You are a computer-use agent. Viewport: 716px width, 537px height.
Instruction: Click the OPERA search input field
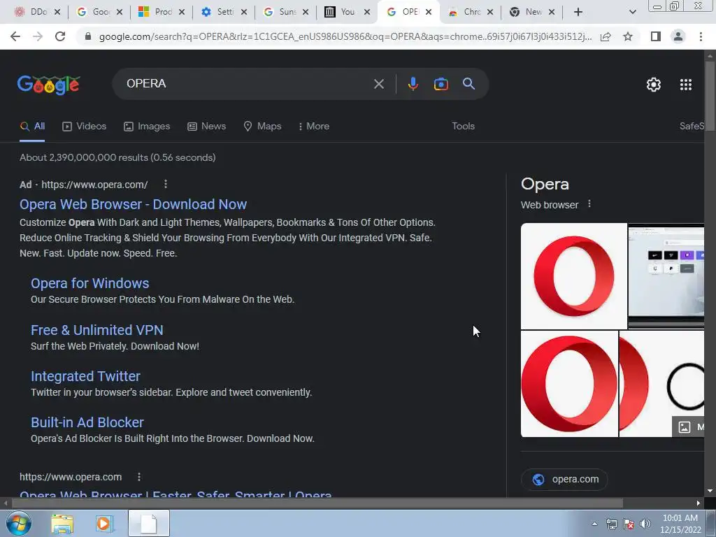247,84
